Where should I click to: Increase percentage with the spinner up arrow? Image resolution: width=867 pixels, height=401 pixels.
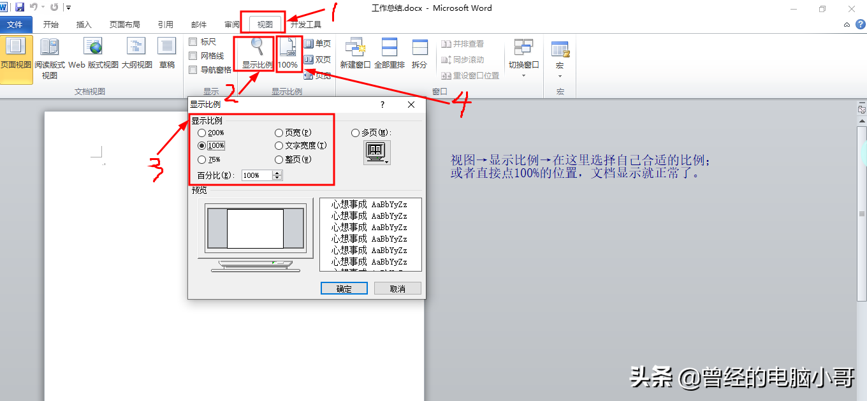pyautogui.click(x=277, y=173)
